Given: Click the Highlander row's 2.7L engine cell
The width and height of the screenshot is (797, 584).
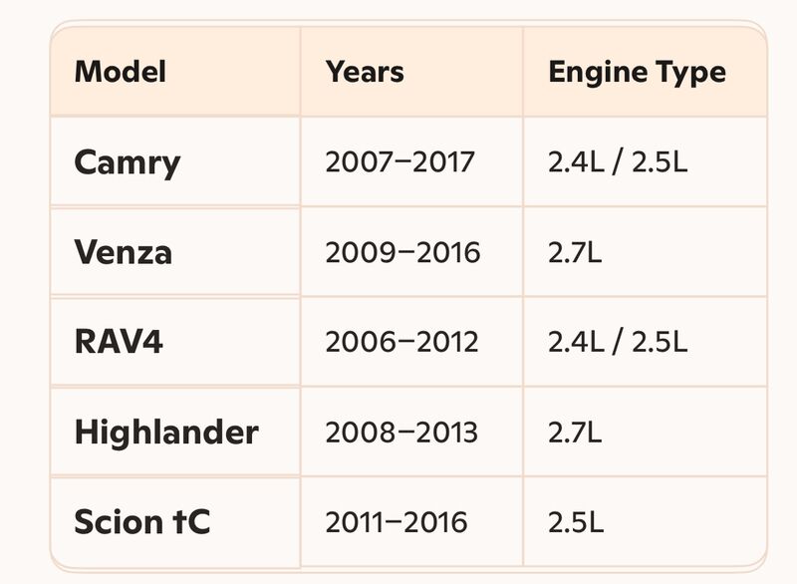Looking at the screenshot, I should (575, 433).
